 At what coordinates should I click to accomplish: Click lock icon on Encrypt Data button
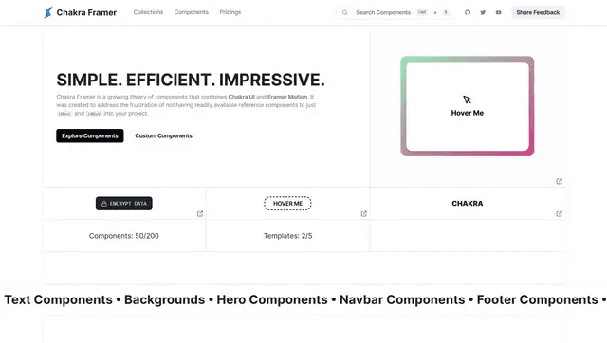(104, 204)
